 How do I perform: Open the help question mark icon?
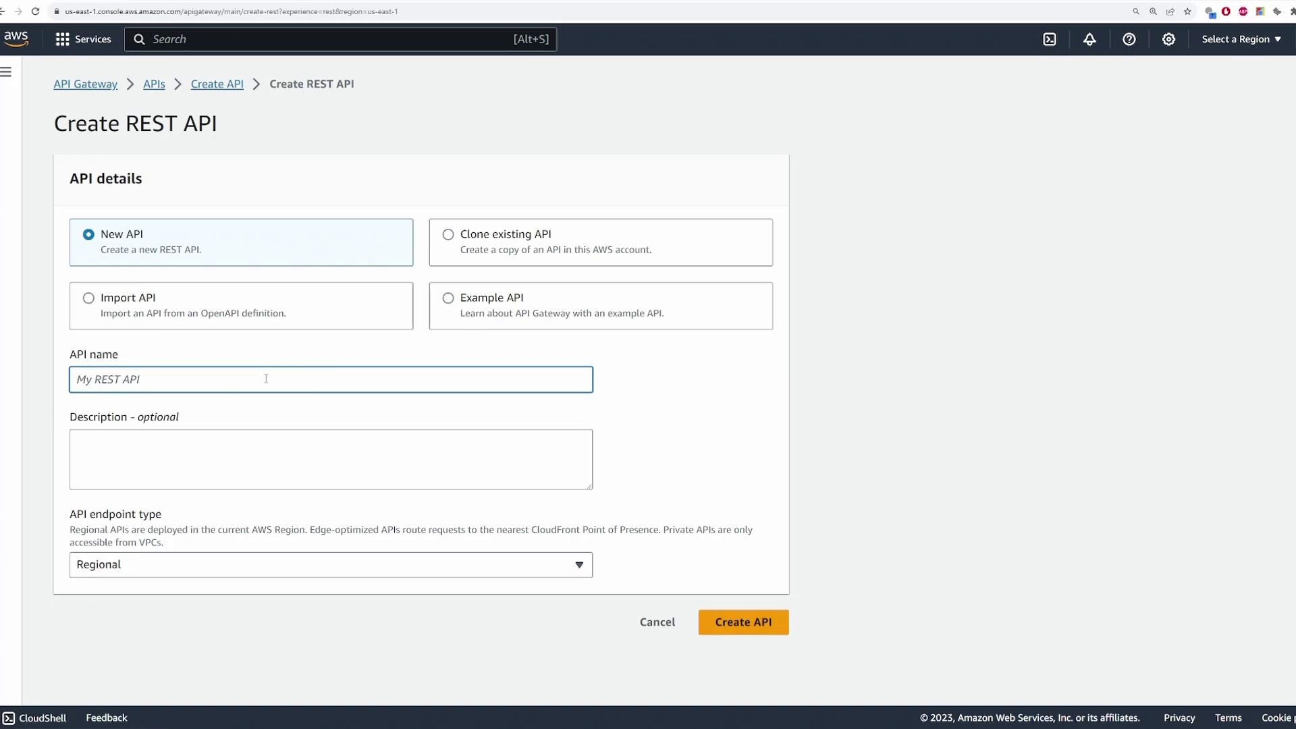coord(1129,39)
